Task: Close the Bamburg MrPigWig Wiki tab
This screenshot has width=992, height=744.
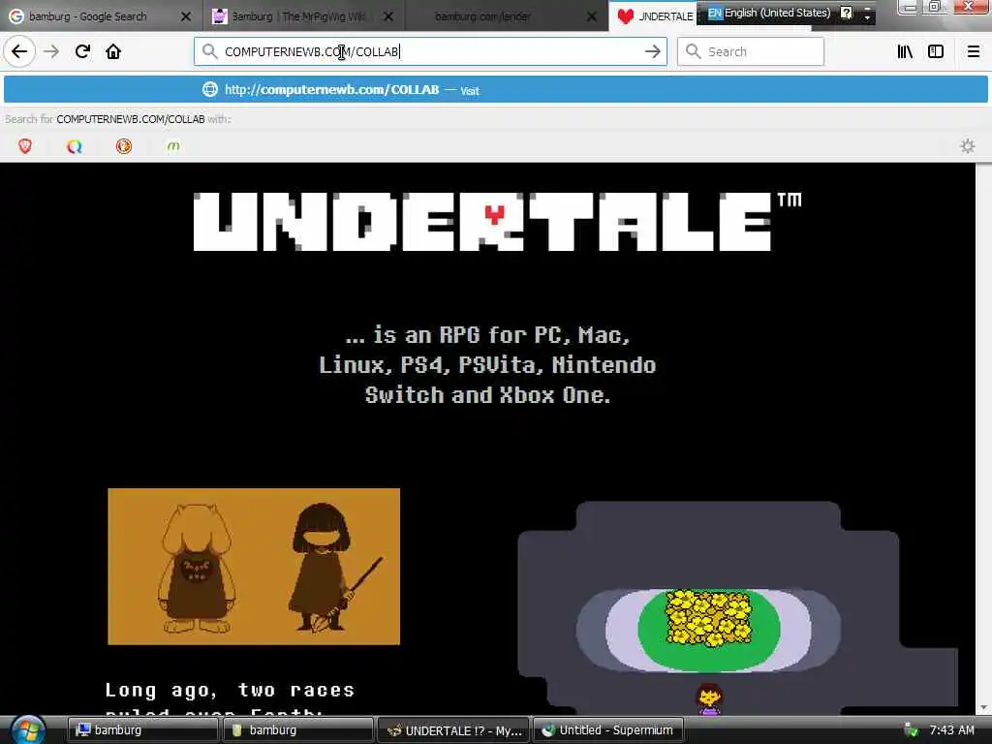Action: pyautogui.click(x=388, y=16)
